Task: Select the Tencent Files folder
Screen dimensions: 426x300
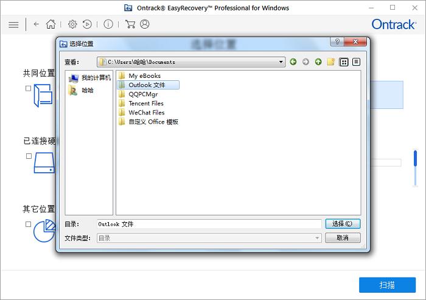Action: [x=141, y=103]
